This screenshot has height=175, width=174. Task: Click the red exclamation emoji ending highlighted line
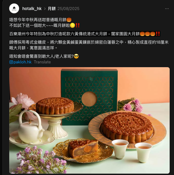(158, 34)
